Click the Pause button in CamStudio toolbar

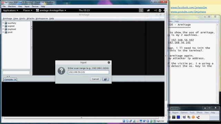tap(174, 117)
